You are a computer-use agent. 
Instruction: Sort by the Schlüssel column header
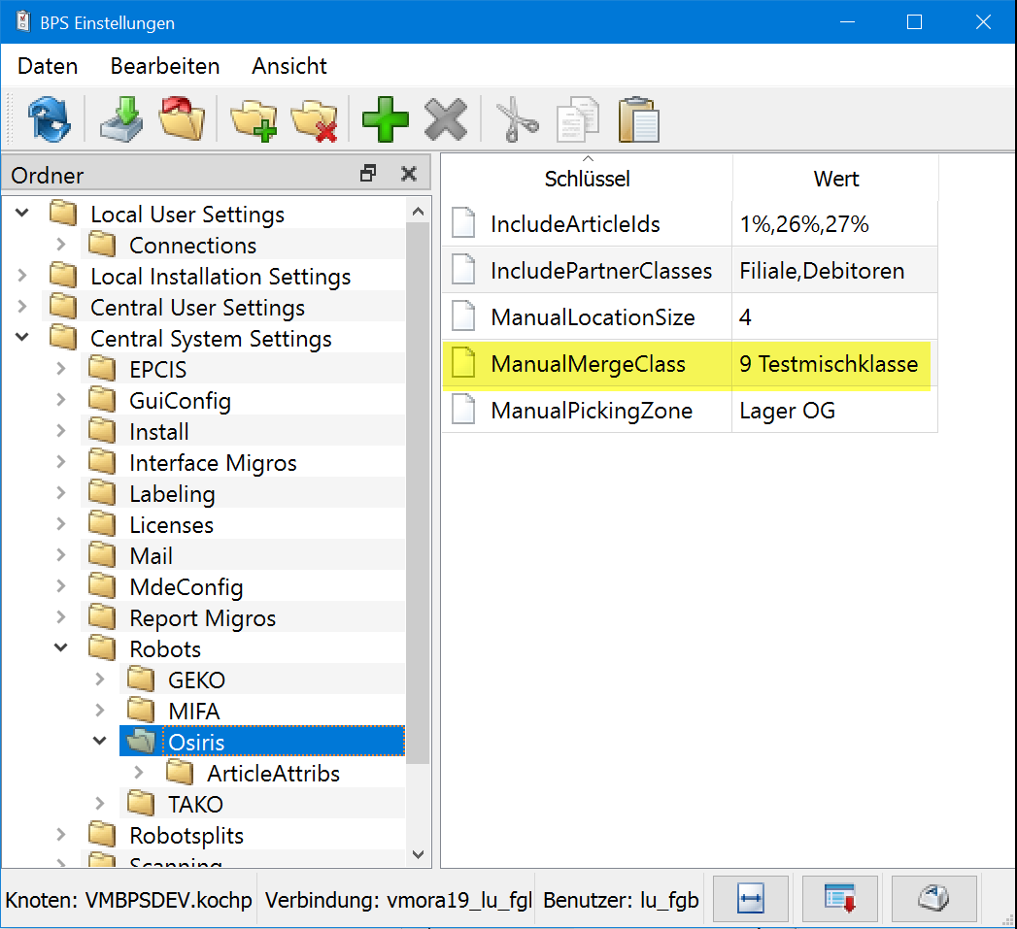click(x=587, y=179)
